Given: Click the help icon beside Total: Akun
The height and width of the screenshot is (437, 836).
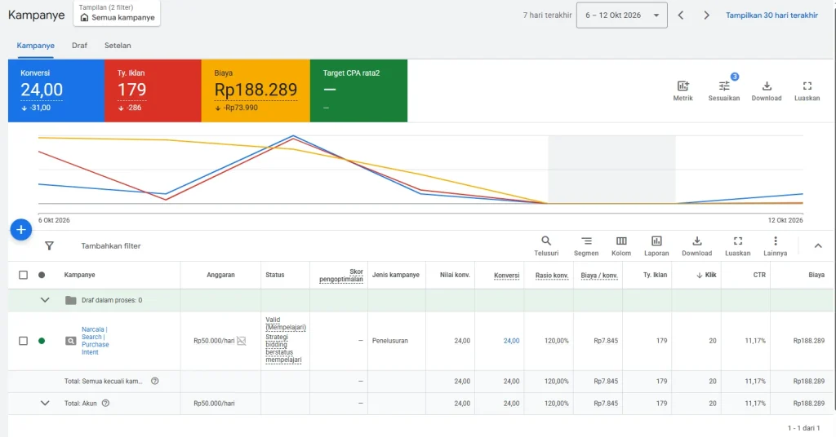Looking at the screenshot, I should tap(105, 404).
